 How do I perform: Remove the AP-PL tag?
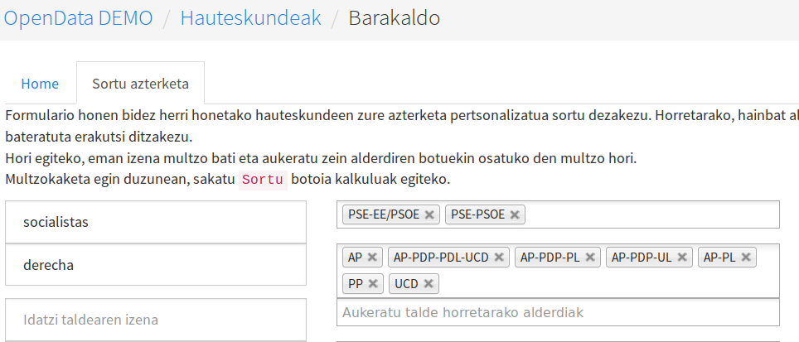745,258
